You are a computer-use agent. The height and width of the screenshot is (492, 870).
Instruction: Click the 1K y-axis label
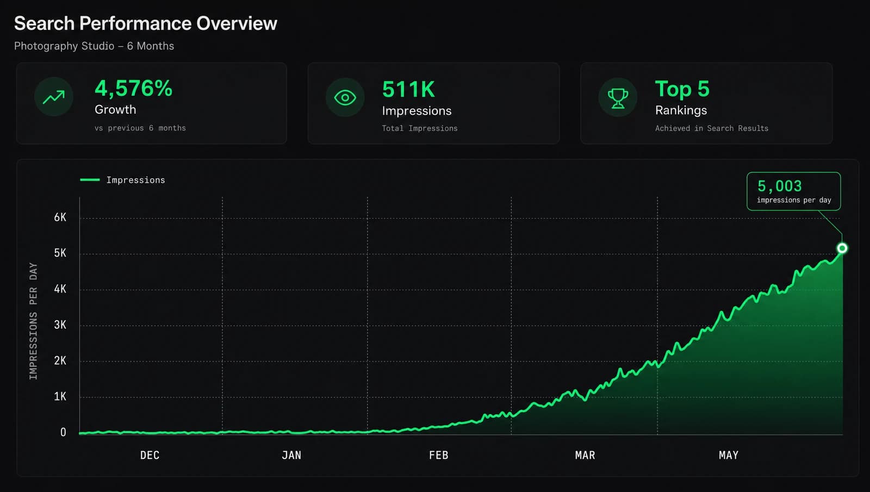(x=60, y=397)
